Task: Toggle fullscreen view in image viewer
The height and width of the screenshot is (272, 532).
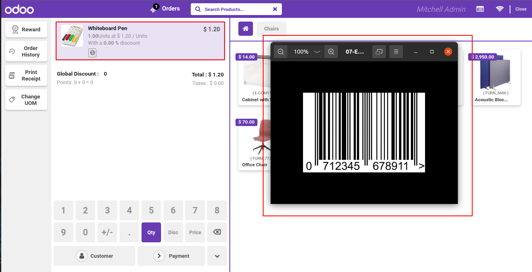Action: click(379, 52)
